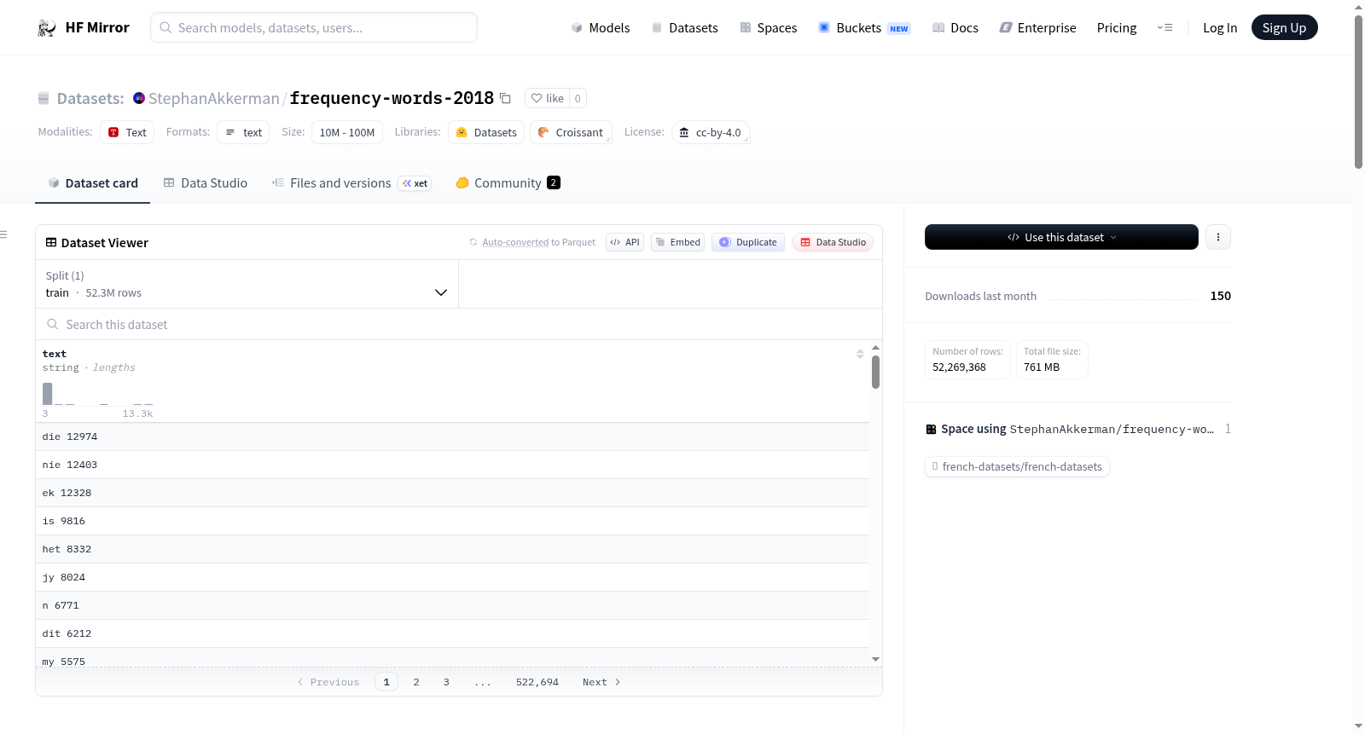Click the left sidebar hamburger icon
This screenshot has height=734, width=1365.
pyautogui.click(x=3, y=234)
